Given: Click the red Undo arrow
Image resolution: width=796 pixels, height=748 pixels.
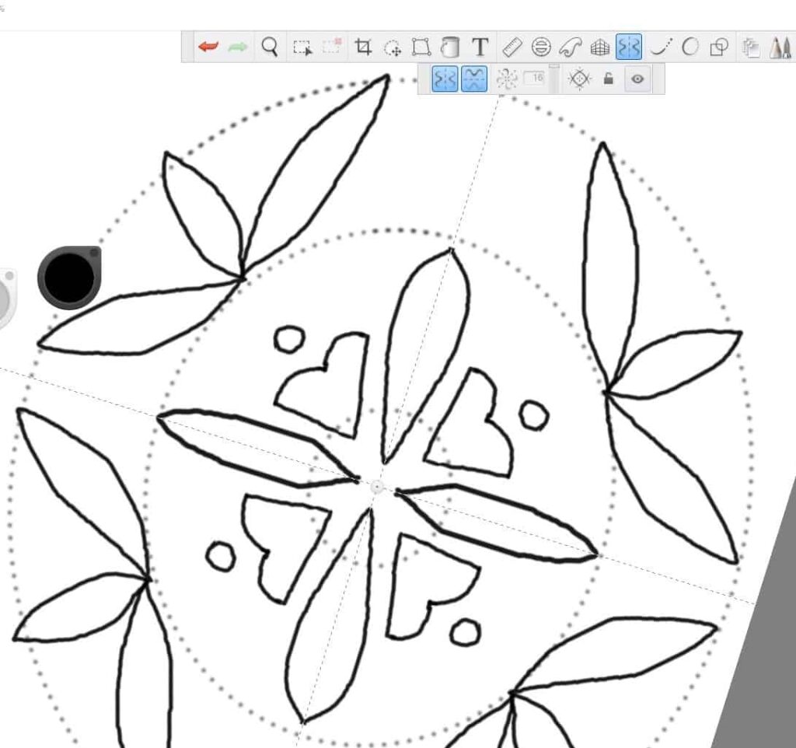Looking at the screenshot, I should pos(208,47).
